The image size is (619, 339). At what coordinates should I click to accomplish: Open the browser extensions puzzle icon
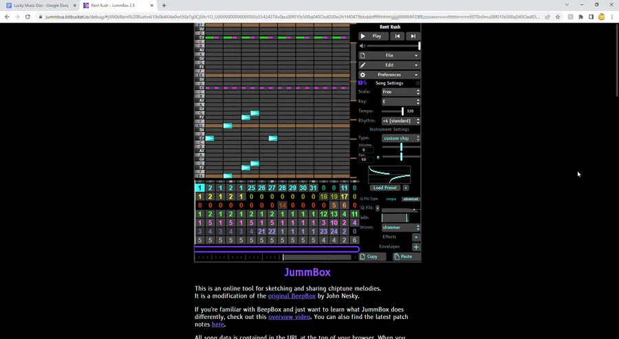click(x=580, y=17)
